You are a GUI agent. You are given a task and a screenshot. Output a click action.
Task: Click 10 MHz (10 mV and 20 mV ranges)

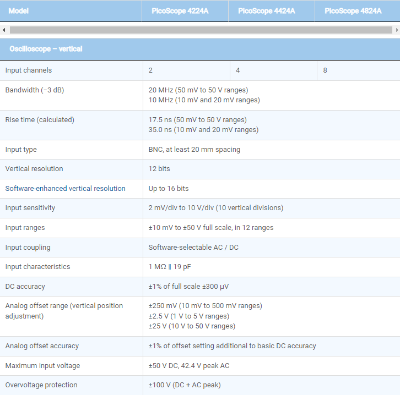(x=204, y=100)
